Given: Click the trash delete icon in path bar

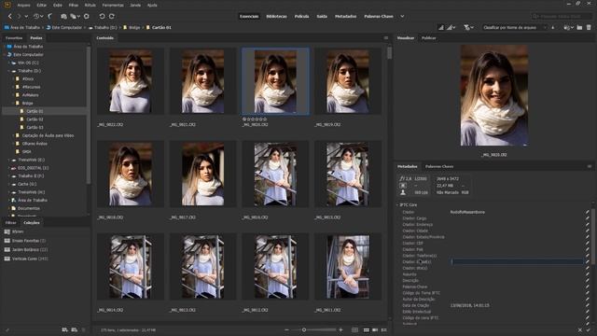Looking at the screenshot, I should [x=589, y=27].
